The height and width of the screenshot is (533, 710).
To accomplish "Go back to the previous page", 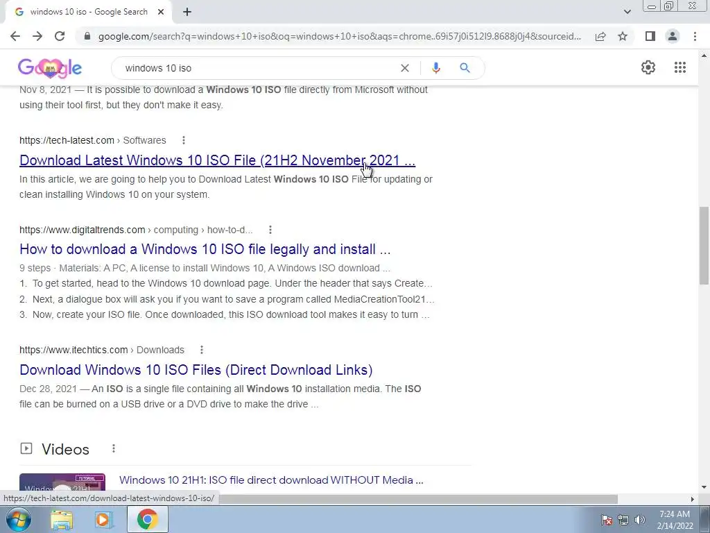I will [15, 36].
